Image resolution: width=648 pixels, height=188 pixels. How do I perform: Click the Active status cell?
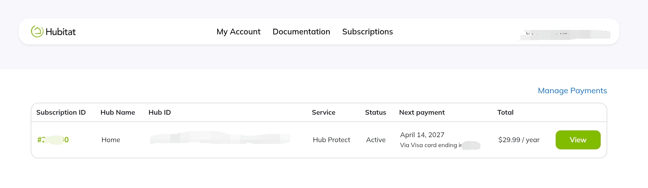tap(376, 140)
